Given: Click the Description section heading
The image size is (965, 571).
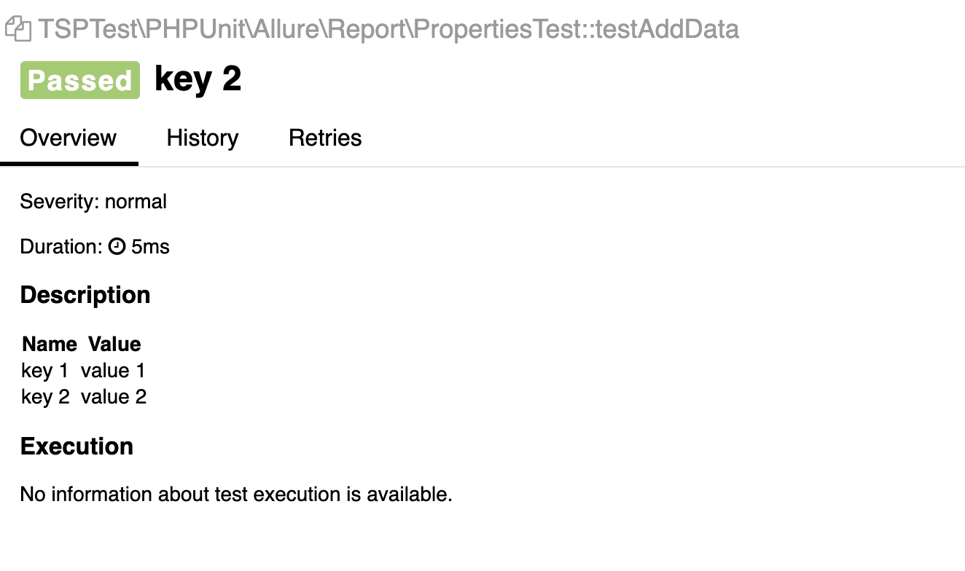Looking at the screenshot, I should (85, 295).
